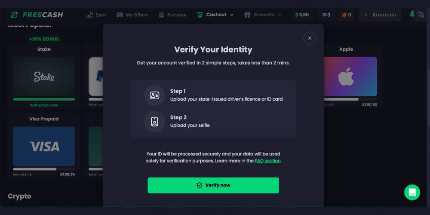Open the Kixerman profile menu
The width and height of the screenshot is (430, 215).
380,15
